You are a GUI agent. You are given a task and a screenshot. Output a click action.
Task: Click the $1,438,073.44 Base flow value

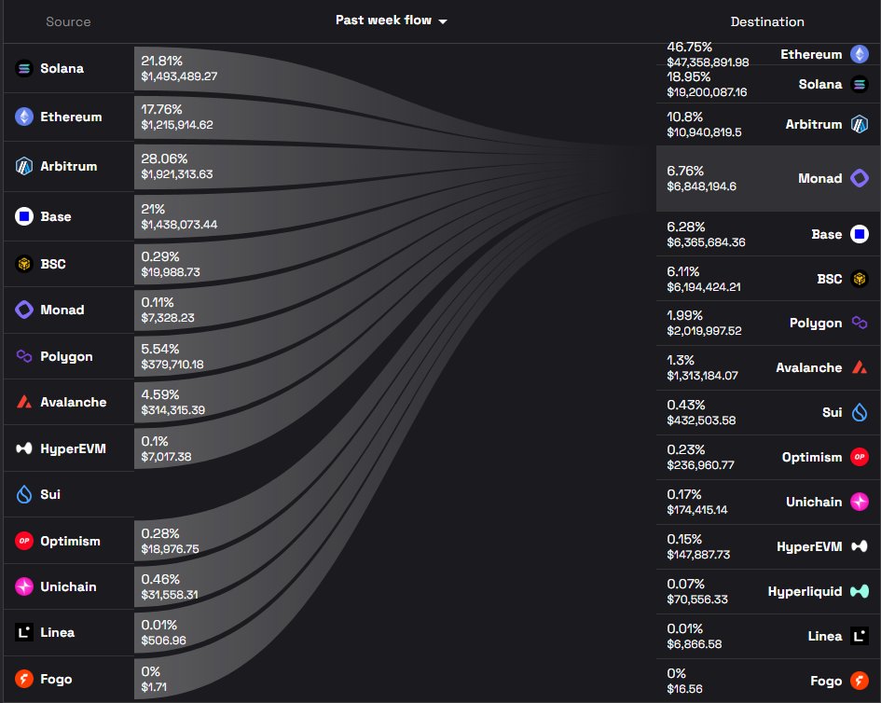[x=179, y=225]
